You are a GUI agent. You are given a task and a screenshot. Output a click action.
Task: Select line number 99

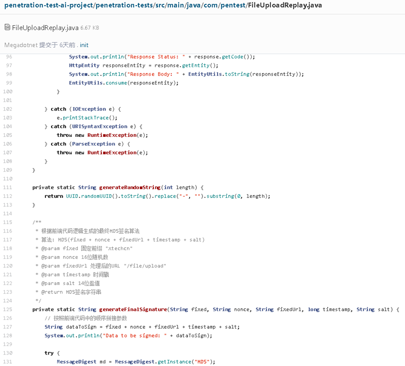click(9, 83)
